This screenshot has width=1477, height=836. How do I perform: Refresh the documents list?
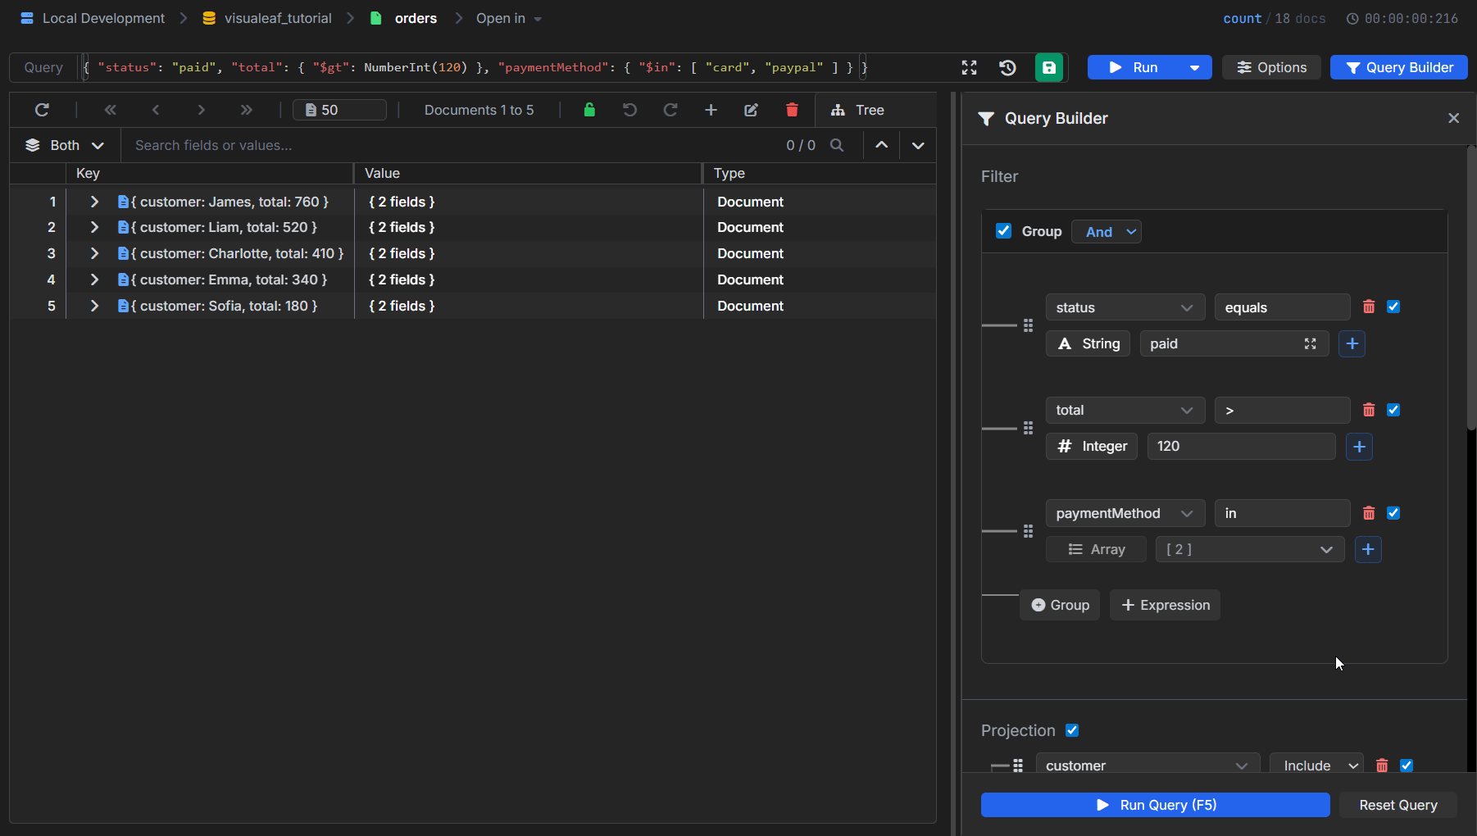[x=42, y=110]
